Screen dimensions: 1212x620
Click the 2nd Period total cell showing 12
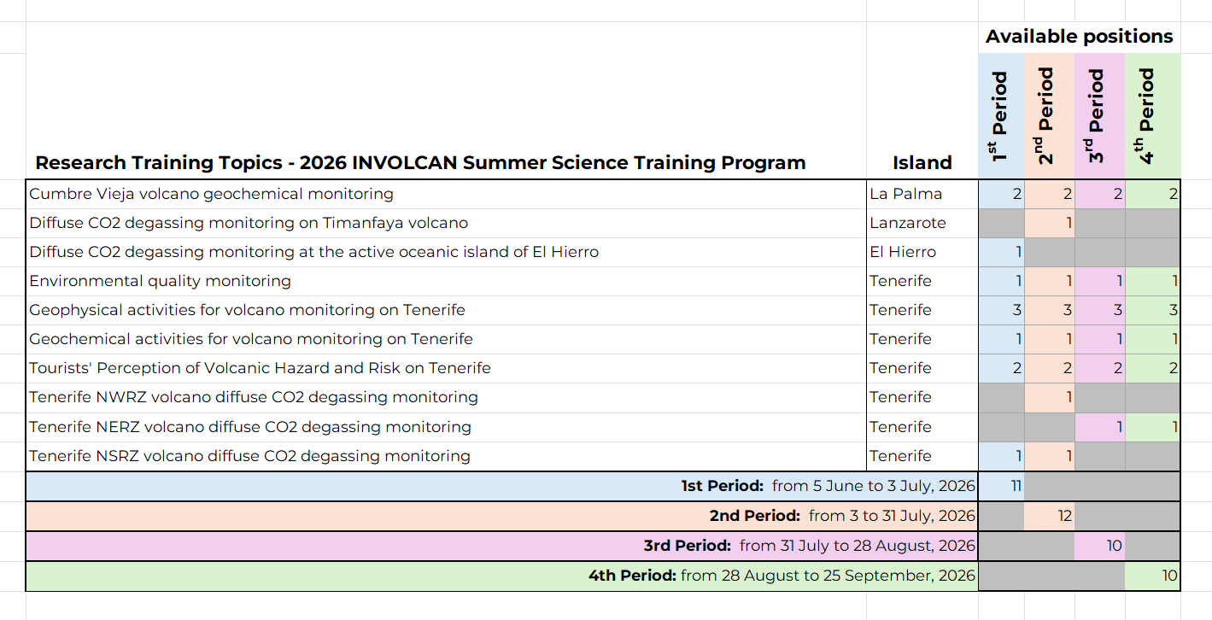click(x=1050, y=516)
